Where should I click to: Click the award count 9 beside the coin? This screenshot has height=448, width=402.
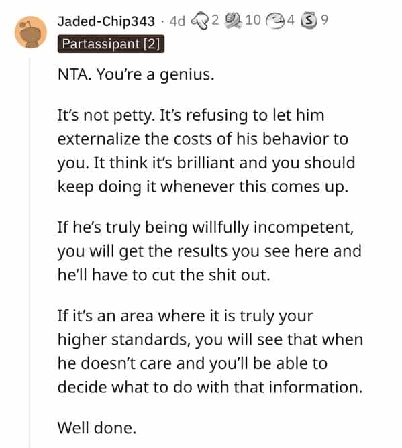tap(324, 20)
